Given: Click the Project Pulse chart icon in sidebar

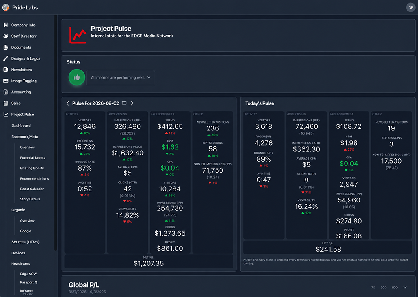Looking at the screenshot, I should pyautogui.click(x=6, y=114).
